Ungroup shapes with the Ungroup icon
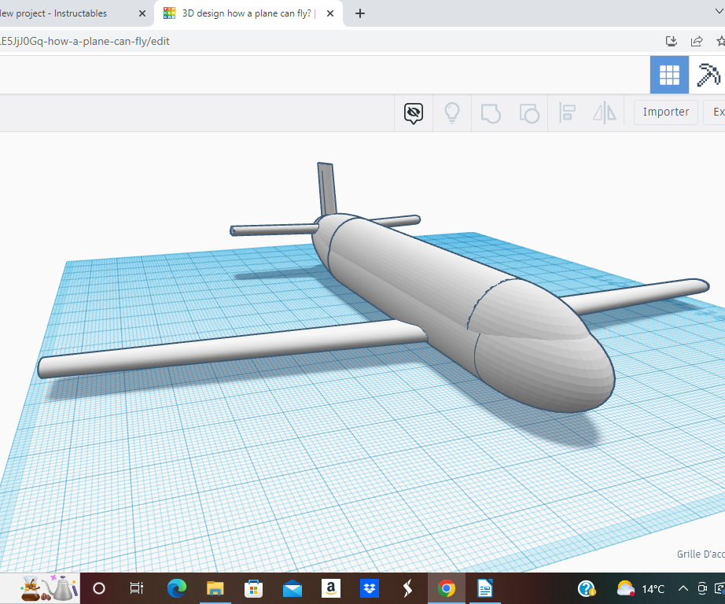The height and width of the screenshot is (604, 725). 528,112
